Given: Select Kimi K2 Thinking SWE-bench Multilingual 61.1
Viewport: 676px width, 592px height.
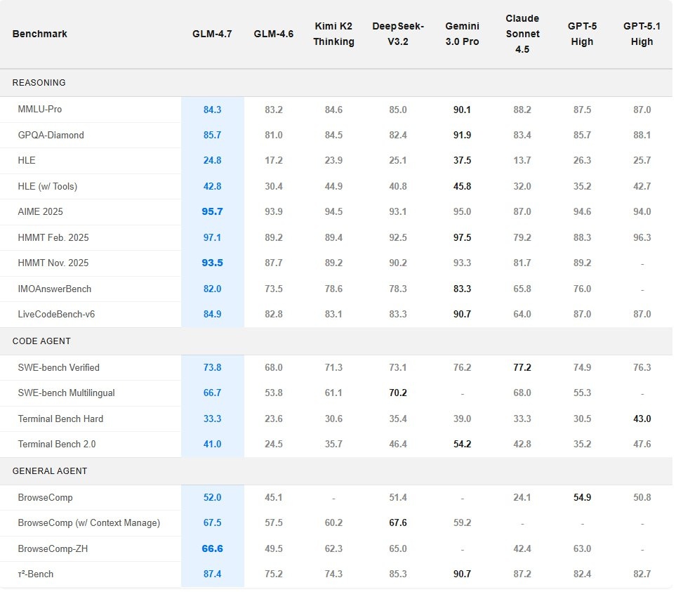Looking at the screenshot, I should [333, 393].
